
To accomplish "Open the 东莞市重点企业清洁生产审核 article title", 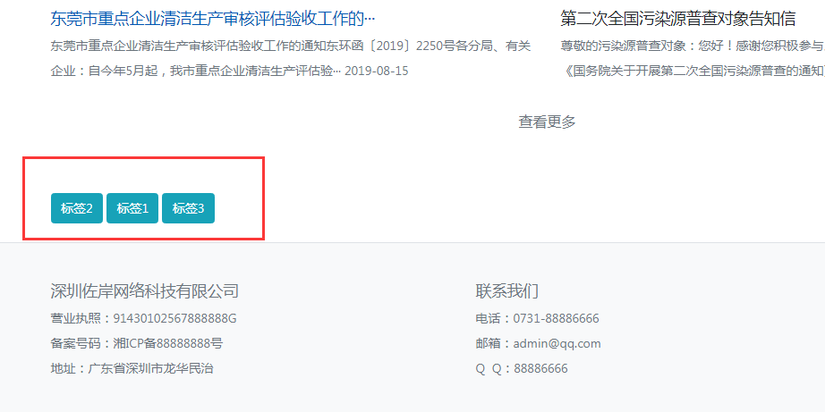I will point(213,19).
